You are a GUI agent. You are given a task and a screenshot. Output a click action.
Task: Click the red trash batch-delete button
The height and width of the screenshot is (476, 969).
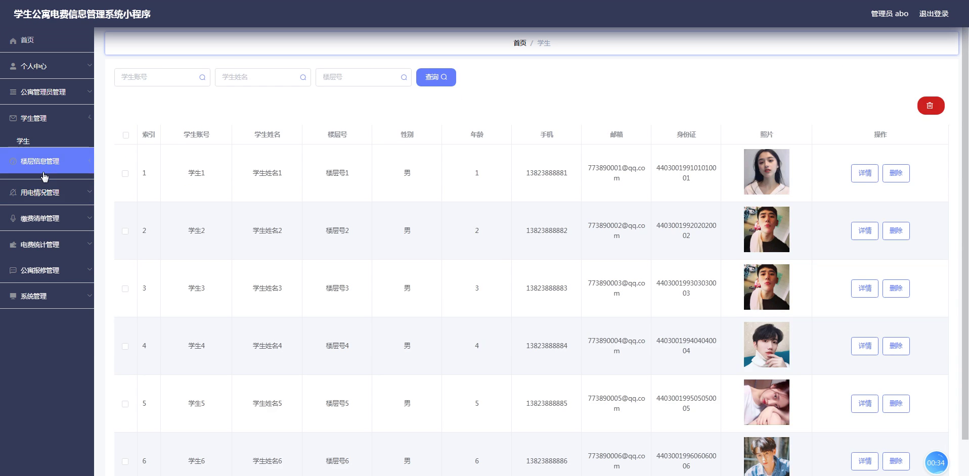[931, 106]
